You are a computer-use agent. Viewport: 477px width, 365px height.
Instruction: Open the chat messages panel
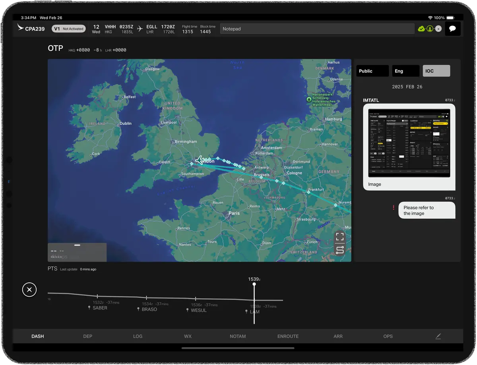[453, 29]
